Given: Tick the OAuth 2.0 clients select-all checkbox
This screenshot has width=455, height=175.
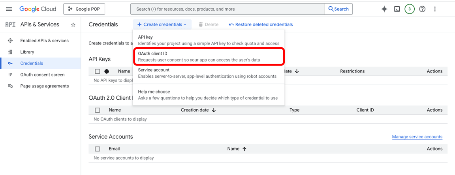Looking at the screenshot, I should 98,110.
